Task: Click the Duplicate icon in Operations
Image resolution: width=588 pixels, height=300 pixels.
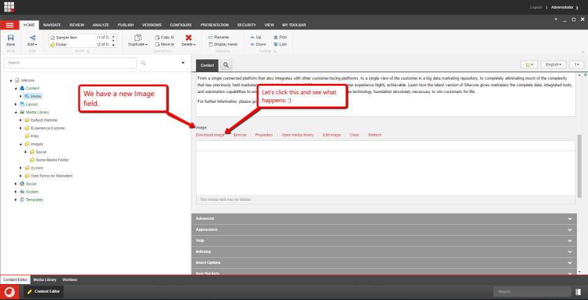Action: [x=137, y=38]
